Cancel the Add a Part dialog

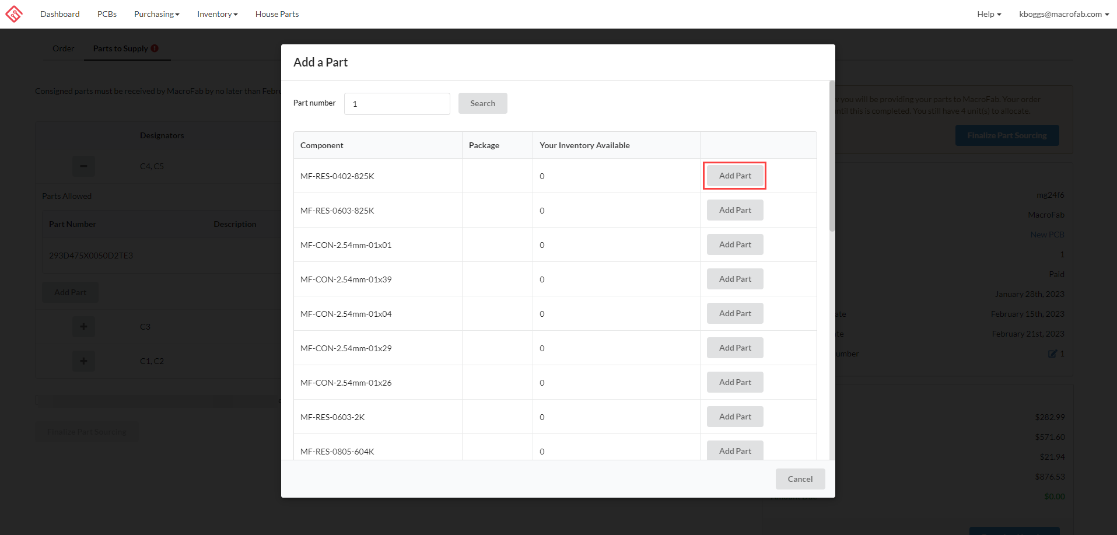pos(800,479)
